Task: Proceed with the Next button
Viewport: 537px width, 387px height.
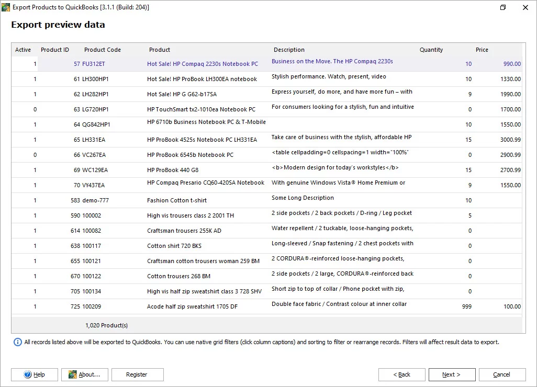Action: tap(452, 374)
